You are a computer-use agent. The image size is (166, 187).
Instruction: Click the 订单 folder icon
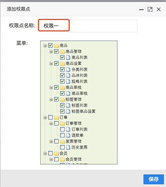(56, 117)
